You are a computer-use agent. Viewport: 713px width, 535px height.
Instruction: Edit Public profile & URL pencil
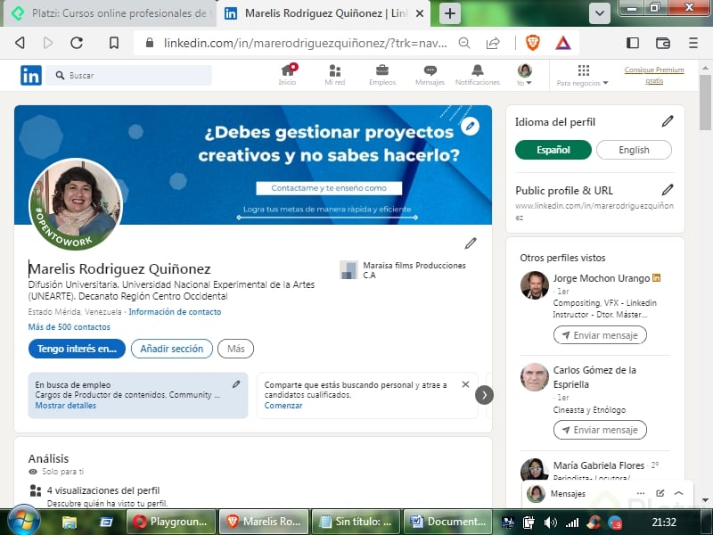(x=667, y=190)
